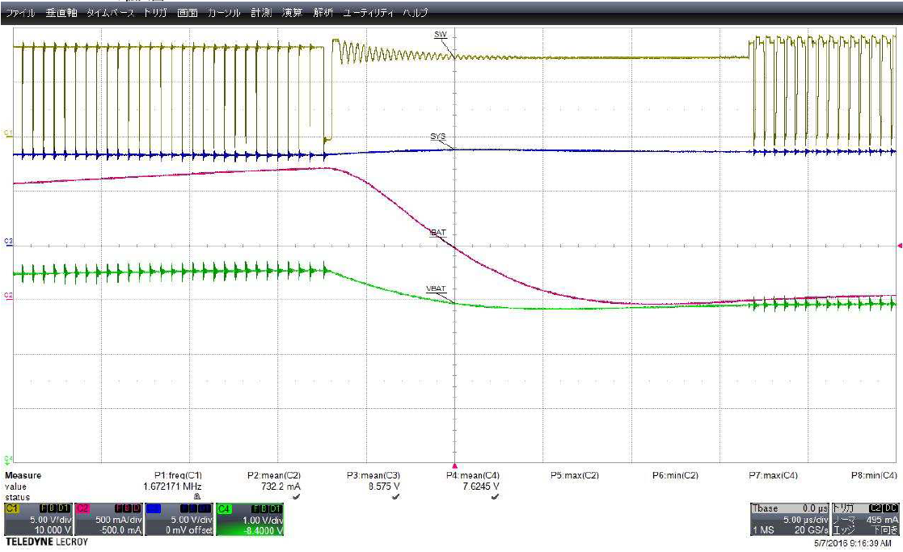Click the SW trace label
The height and width of the screenshot is (552, 903).
click(441, 35)
